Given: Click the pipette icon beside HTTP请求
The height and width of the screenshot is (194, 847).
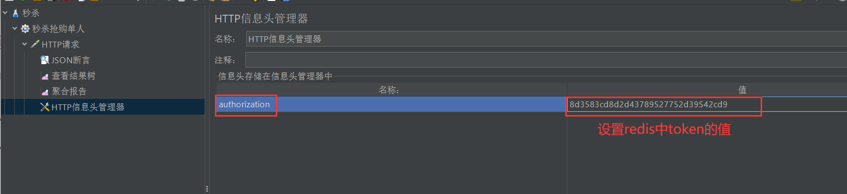Looking at the screenshot, I should [x=35, y=45].
